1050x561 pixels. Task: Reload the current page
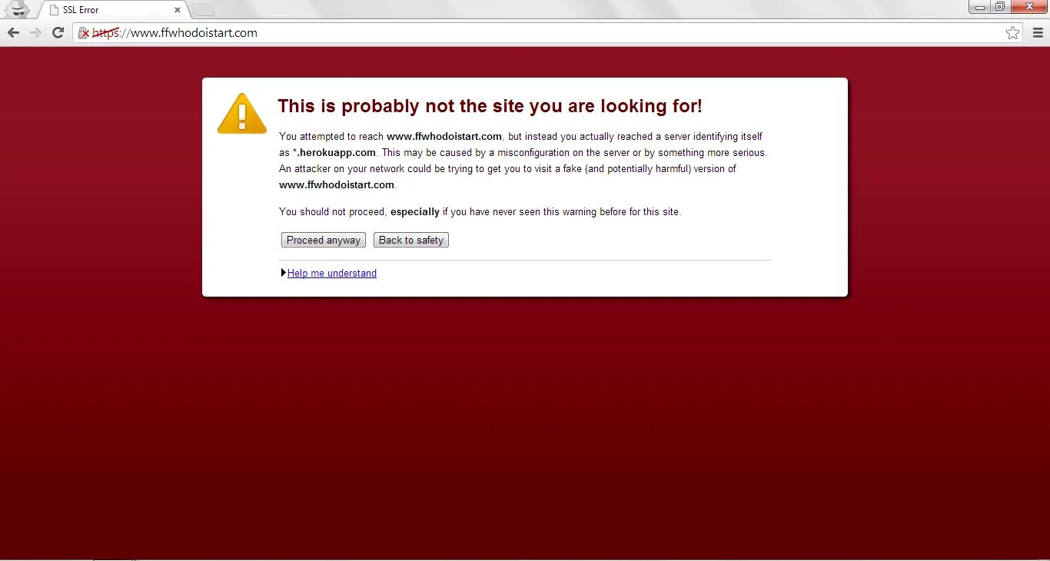(x=58, y=32)
